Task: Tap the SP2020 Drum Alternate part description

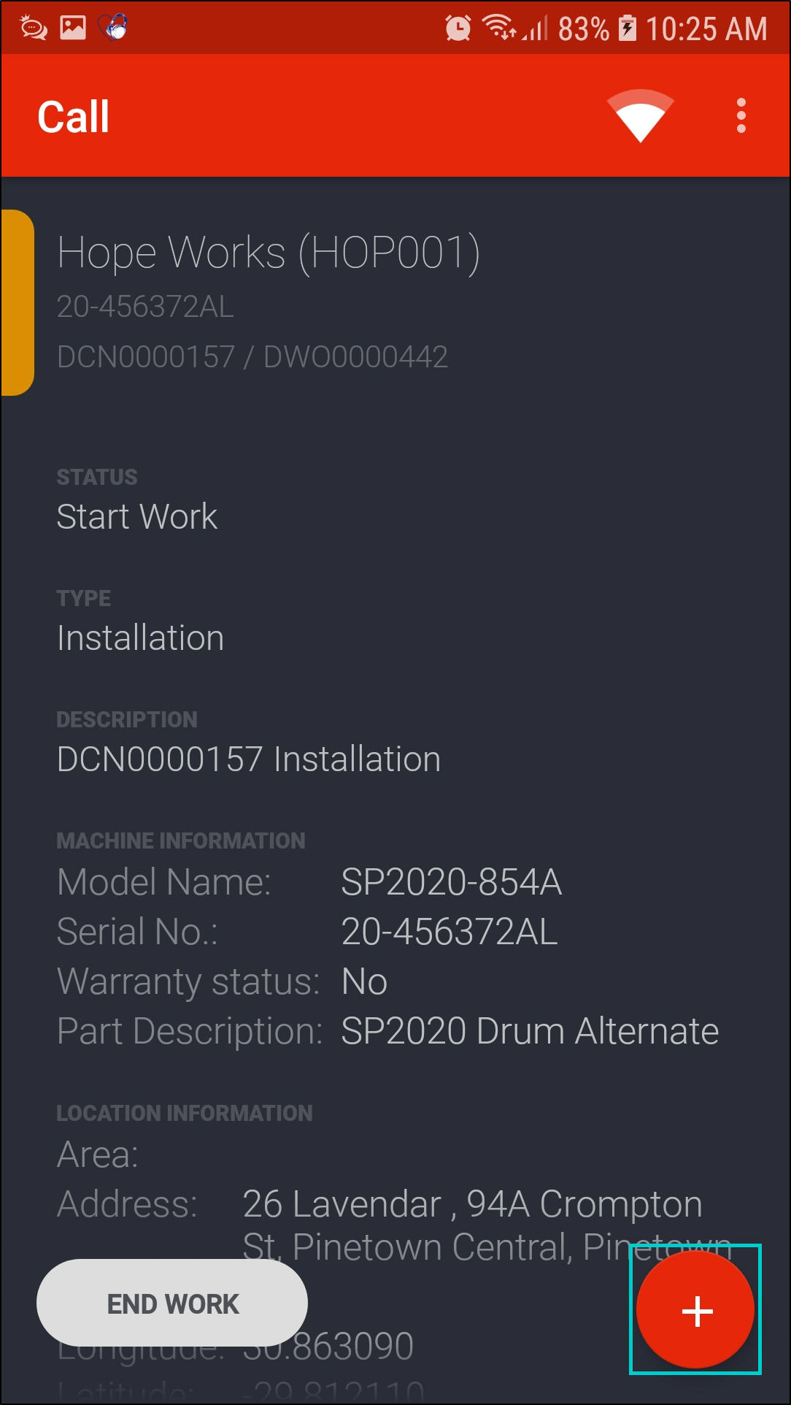Action: pos(530,1031)
